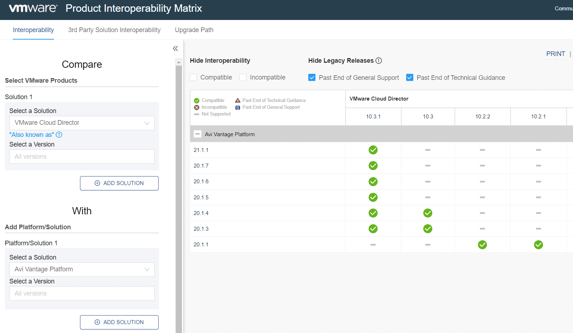Switch to the Interoperability tab

(33, 30)
